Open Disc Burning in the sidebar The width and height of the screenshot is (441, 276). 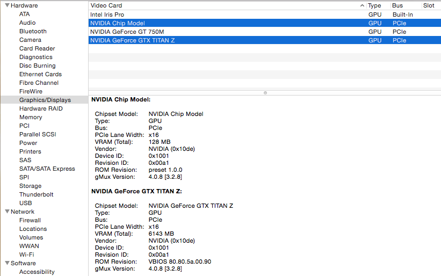pyautogui.click(x=38, y=66)
